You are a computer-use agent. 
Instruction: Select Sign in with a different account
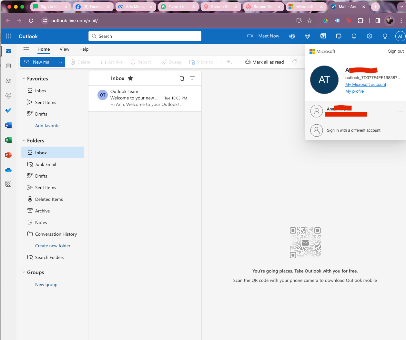coord(355,130)
